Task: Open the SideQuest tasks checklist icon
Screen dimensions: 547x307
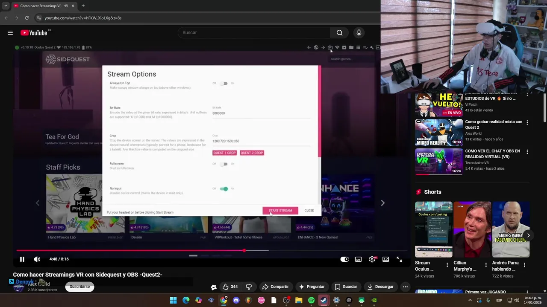Action: click(365, 47)
